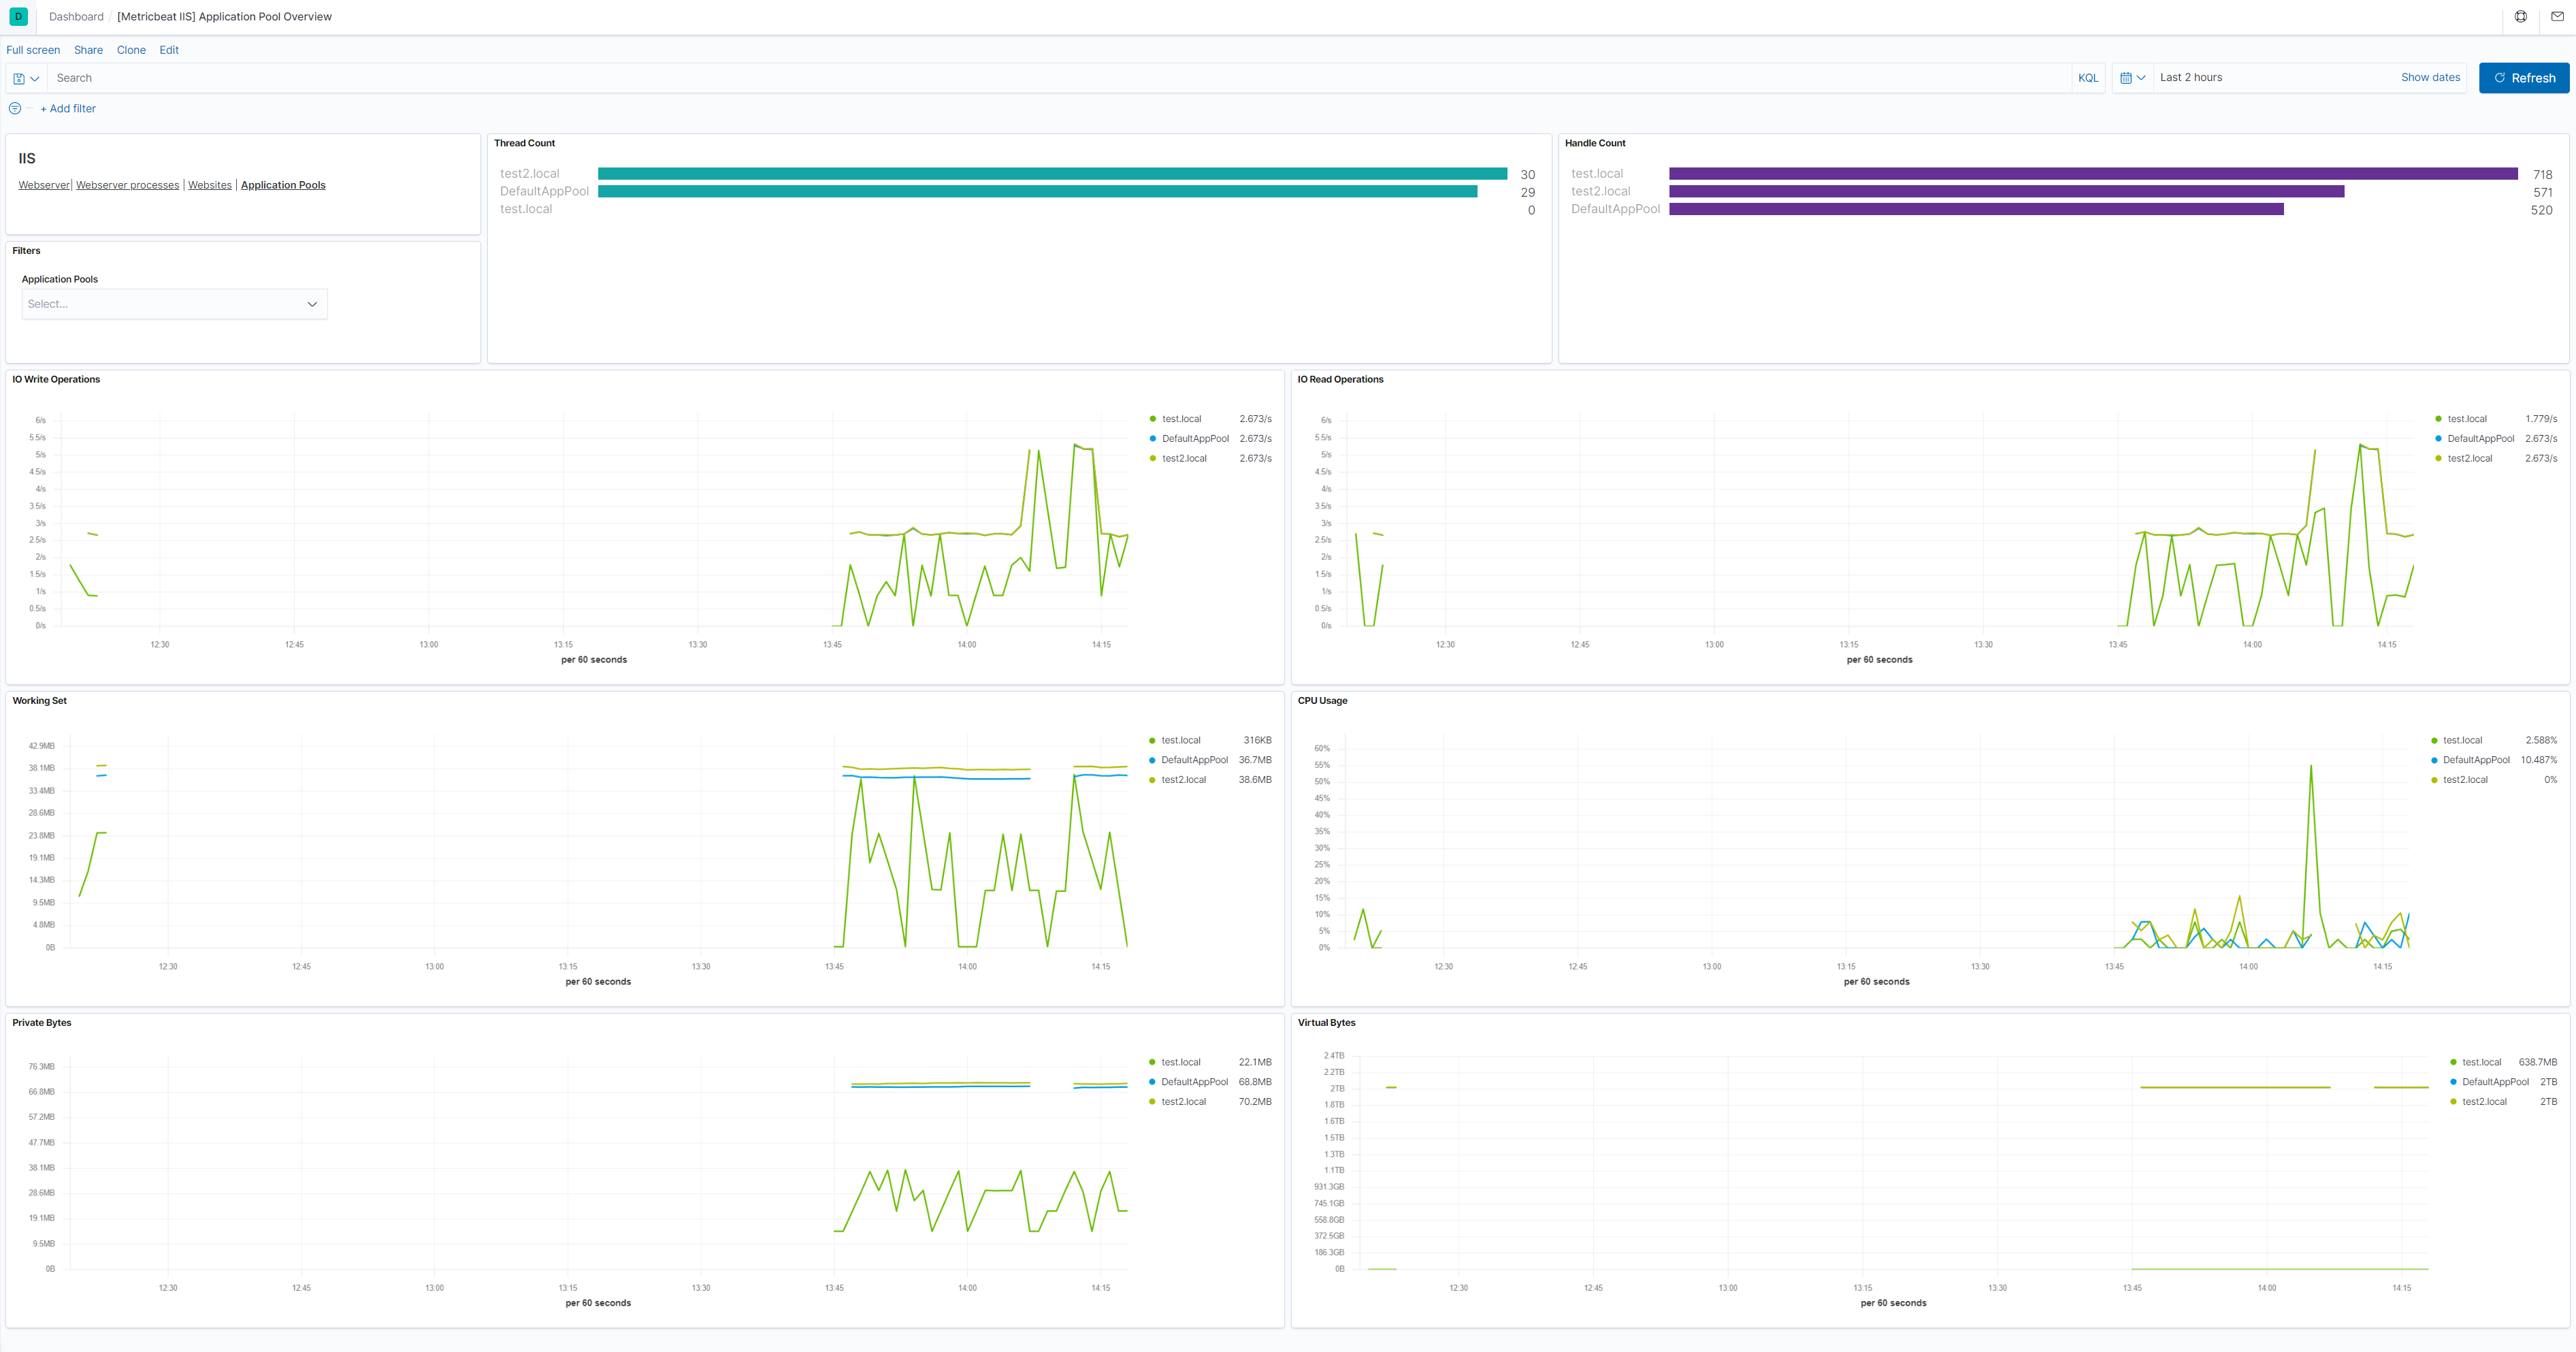Expand the chevron next to the calendar icon
The width and height of the screenshot is (2576, 1352).
tap(2141, 77)
